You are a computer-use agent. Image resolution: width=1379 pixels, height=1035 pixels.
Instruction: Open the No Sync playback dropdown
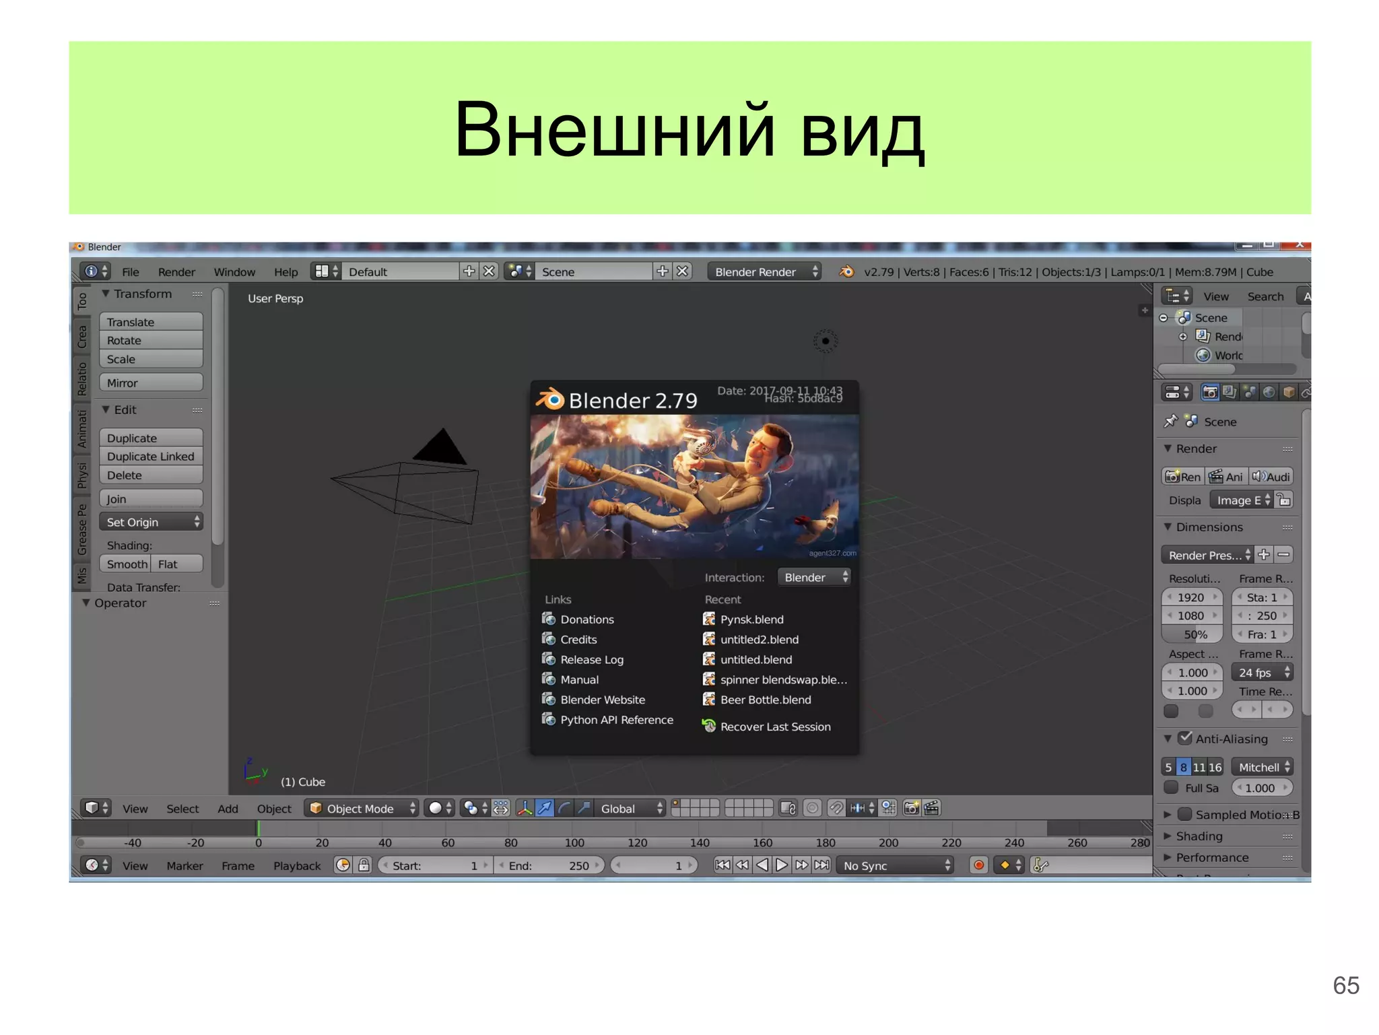click(896, 865)
